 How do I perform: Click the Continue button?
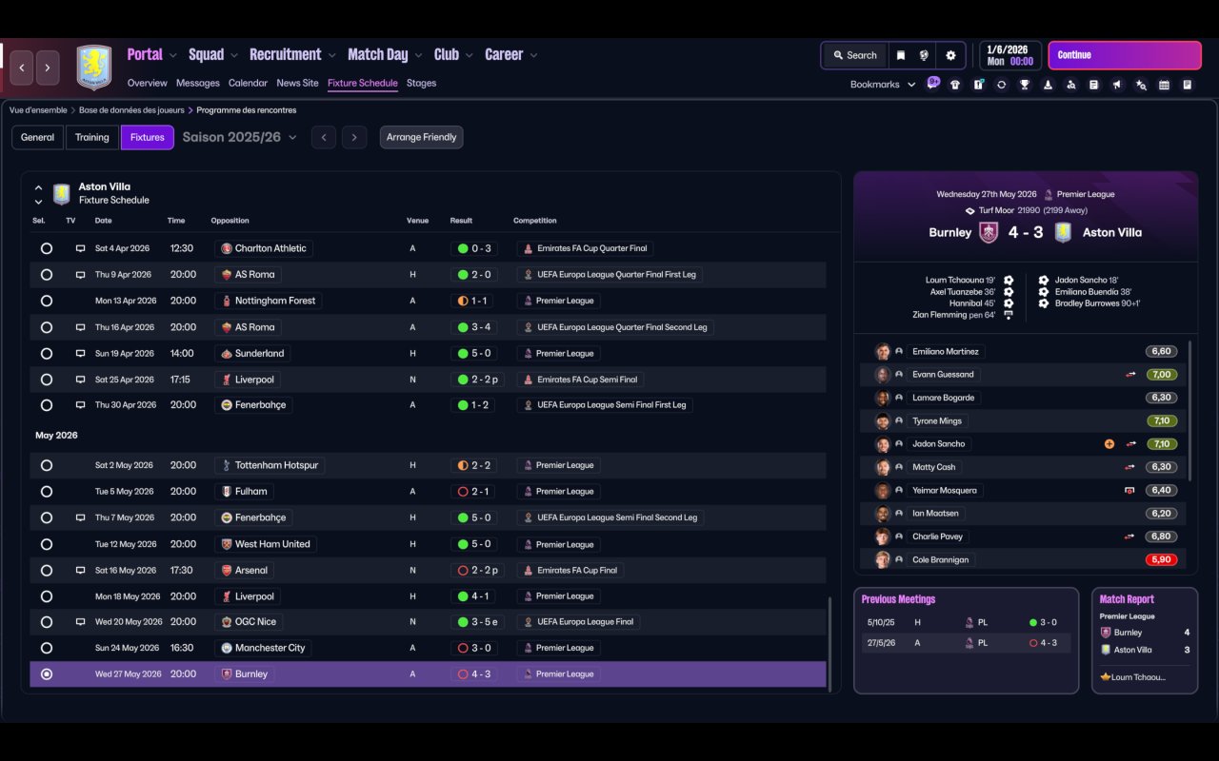1125,55
